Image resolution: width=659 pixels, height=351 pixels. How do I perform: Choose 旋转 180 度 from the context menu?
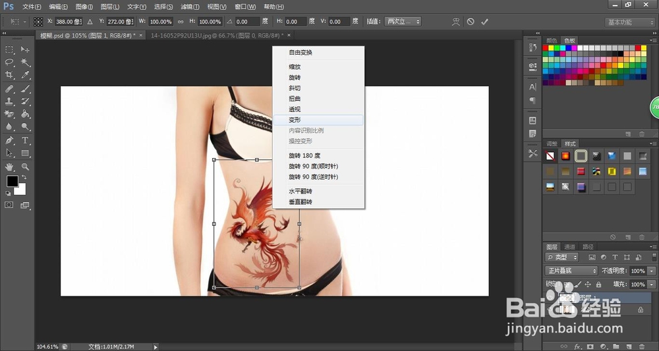pos(318,155)
